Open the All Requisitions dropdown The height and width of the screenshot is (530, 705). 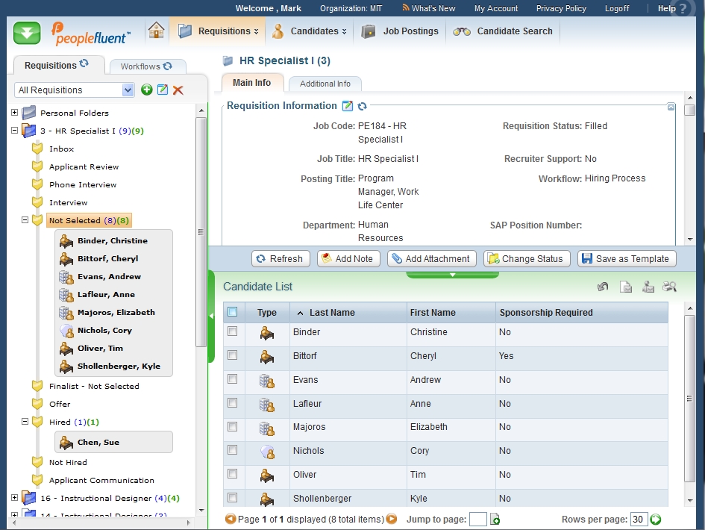click(128, 90)
